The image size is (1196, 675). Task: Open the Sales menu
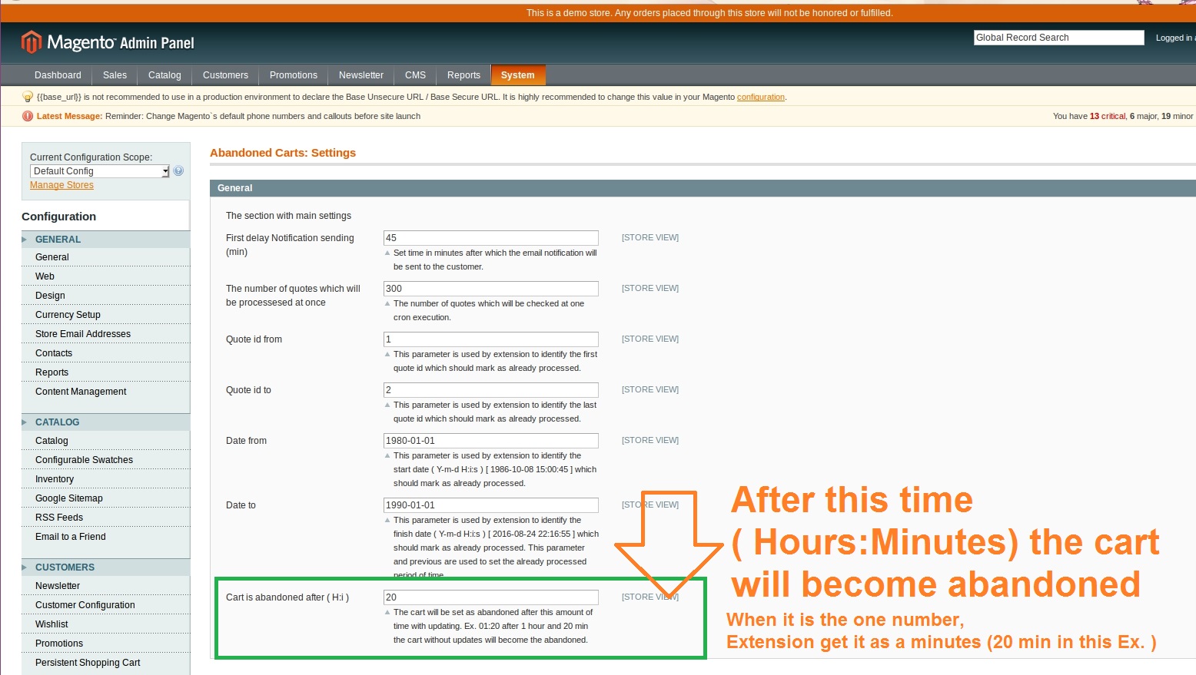pos(115,75)
